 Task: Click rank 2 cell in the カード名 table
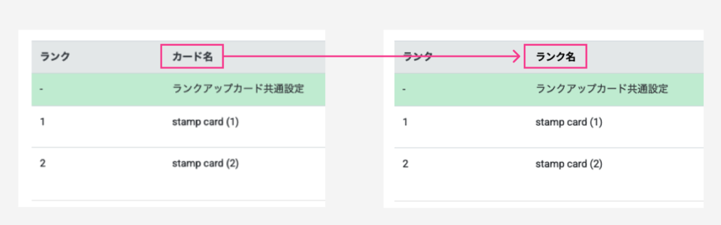[x=43, y=163]
